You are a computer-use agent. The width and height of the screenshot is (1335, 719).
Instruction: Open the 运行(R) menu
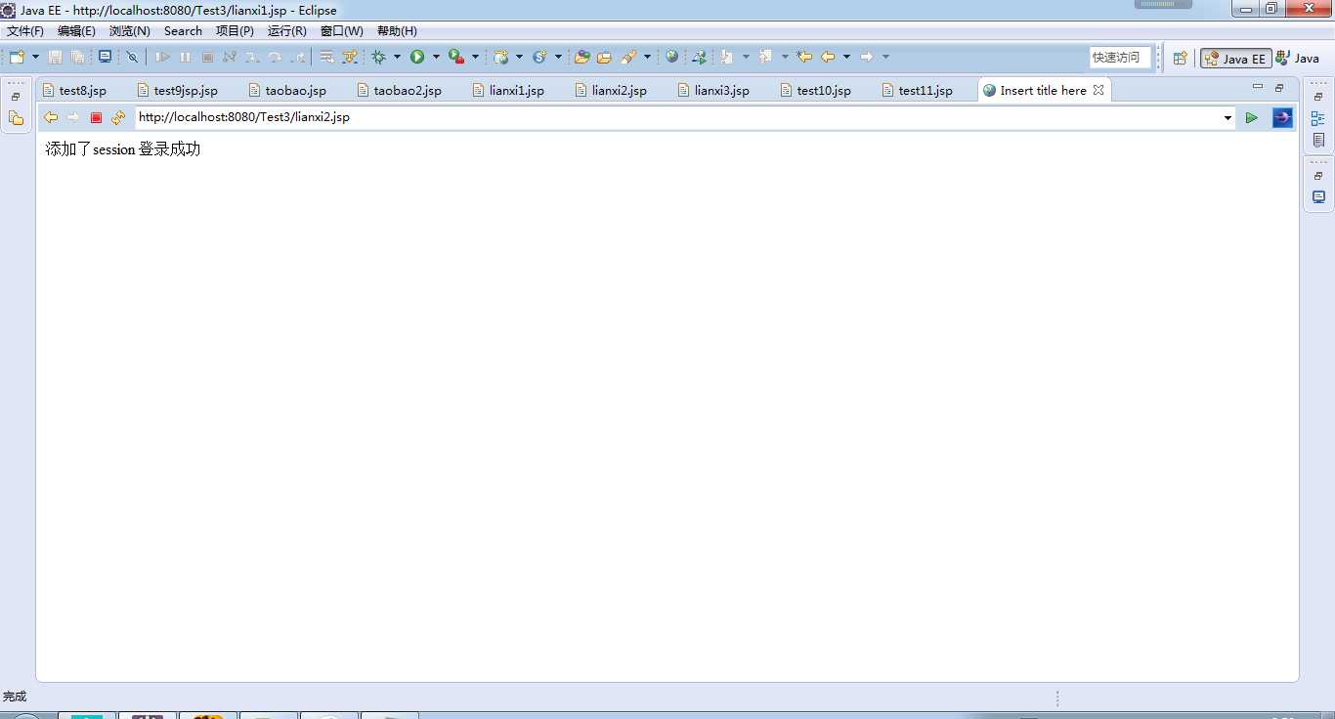click(x=287, y=31)
